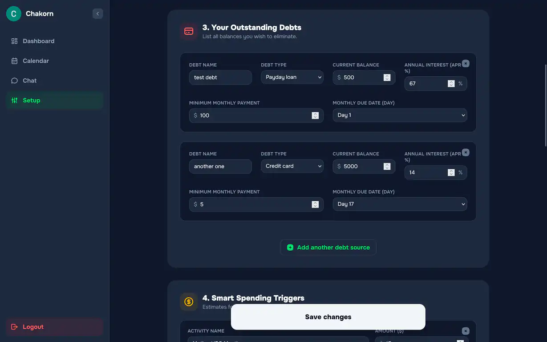Remove the 'another one' debt entry
The width and height of the screenshot is (547, 342).
[466, 153]
